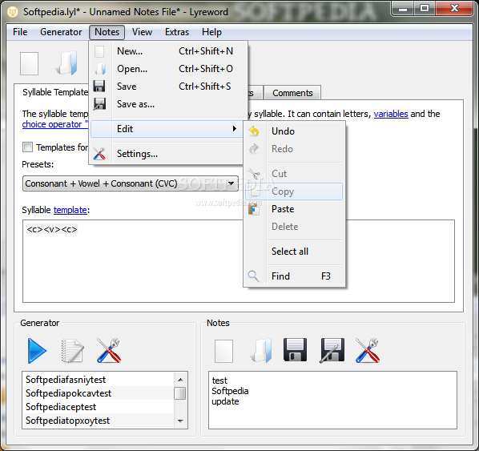
Task: Click the Open notes icon in Notes panel
Action: (260, 350)
